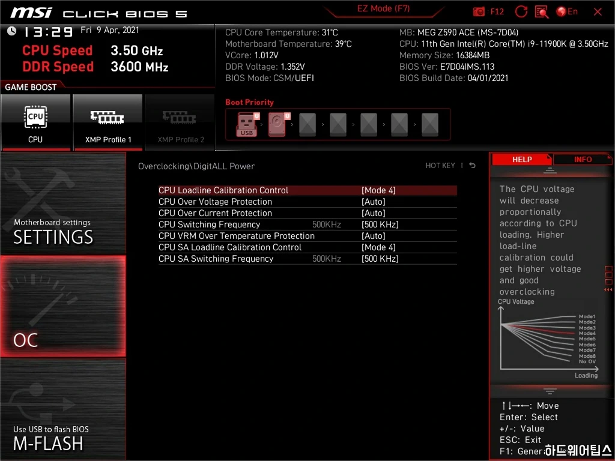
Task: Select the CPU Loadline Calibration Control label
Action: (223, 190)
